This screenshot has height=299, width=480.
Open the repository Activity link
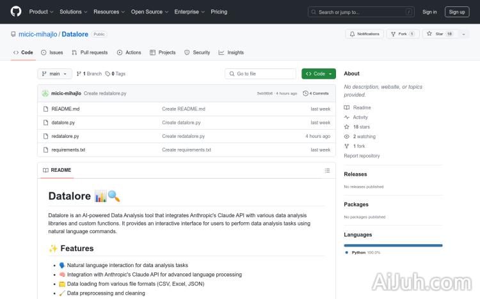(360, 118)
